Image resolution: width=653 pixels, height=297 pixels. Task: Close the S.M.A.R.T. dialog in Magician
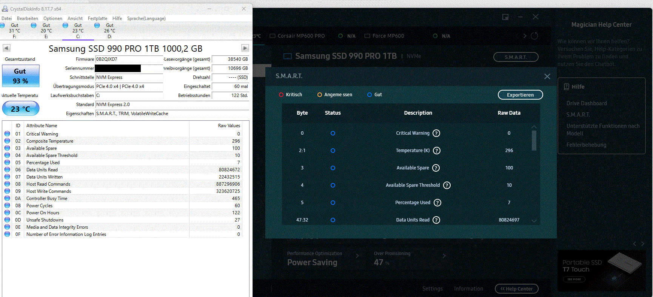point(547,76)
